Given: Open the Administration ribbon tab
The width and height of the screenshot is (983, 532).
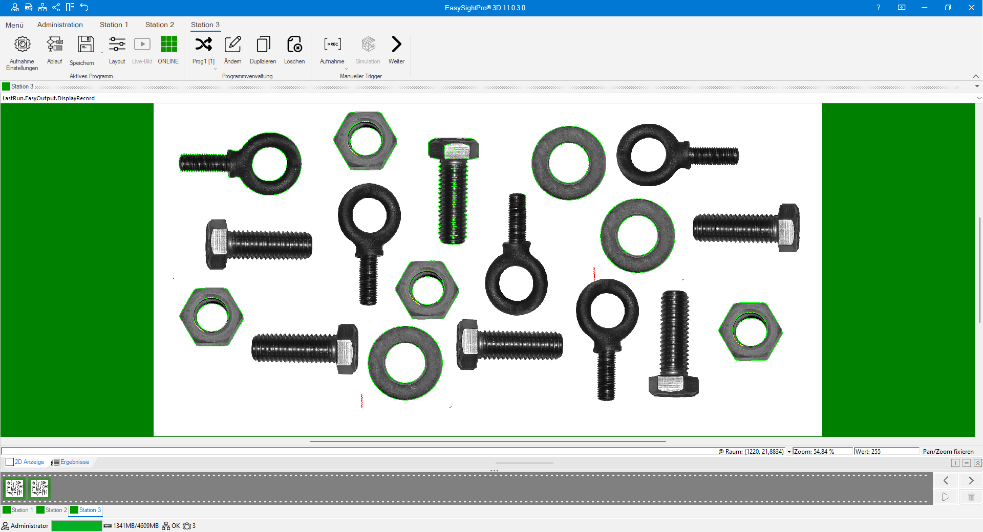Looking at the screenshot, I should click(60, 25).
